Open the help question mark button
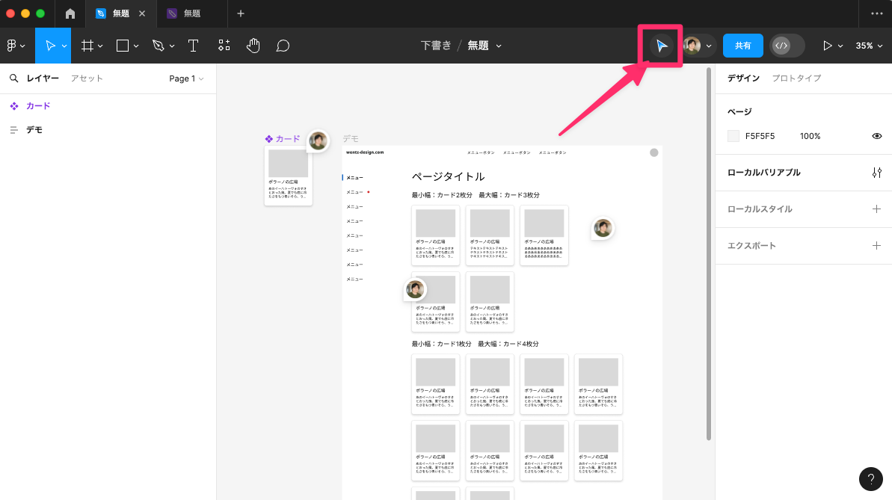Screen dimensions: 892x500 [871, 479]
